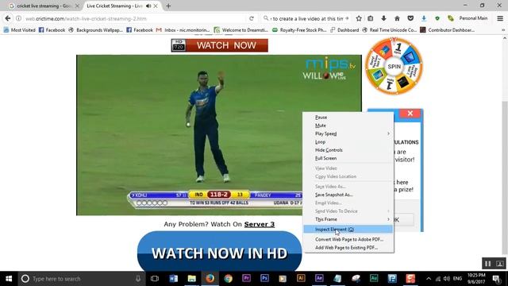508x286 pixels.
Task: Open the Dashboard bookmark
Action: tap(344, 30)
